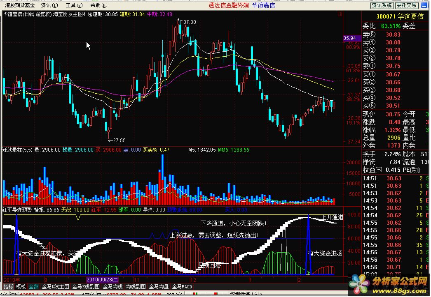Select the 指标 tab

[x=8, y=287]
